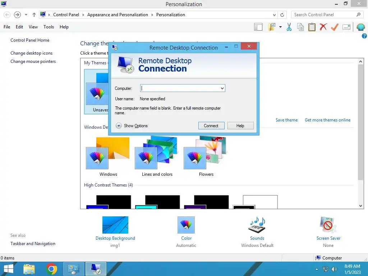Viewport: 368px width, 276px height.
Task: Click the Cut scissors toolbar icon
Action: (289, 27)
